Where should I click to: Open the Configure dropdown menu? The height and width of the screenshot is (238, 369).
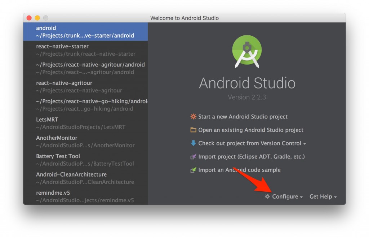point(284,196)
